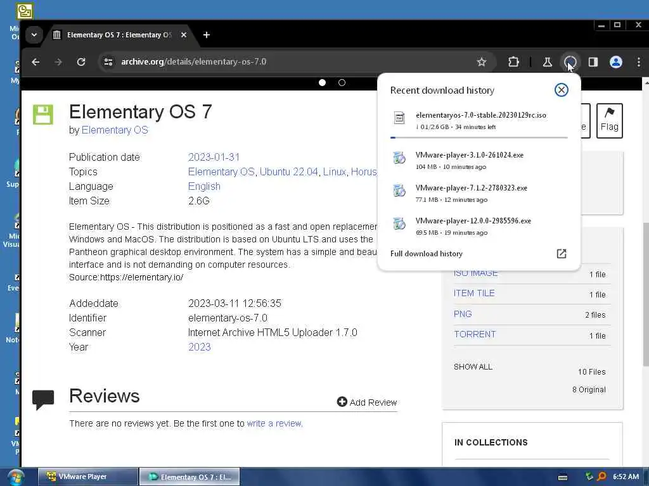The width and height of the screenshot is (649, 486).
Task: Click the Reviews speech bubble icon
Action: pos(43,400)
